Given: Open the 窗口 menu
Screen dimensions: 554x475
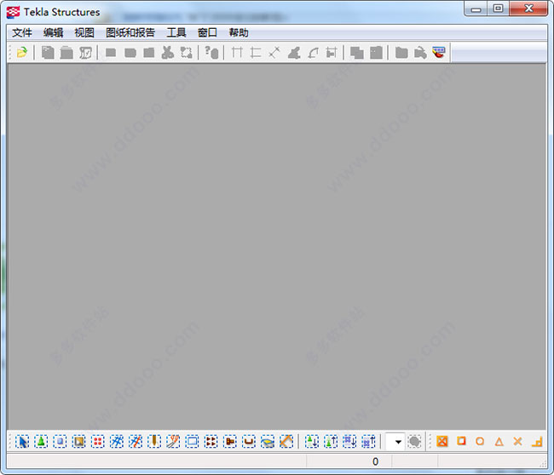Looking at the screenshot, I should (207, 33).
